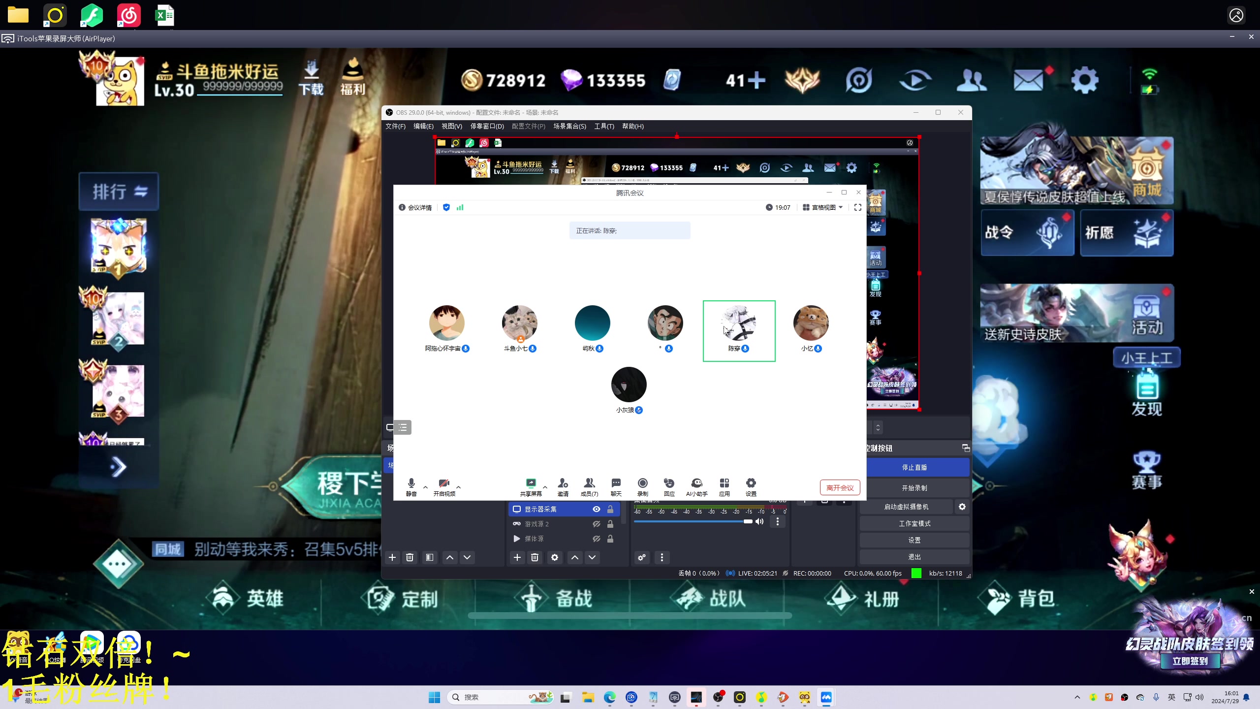Open the AI小助手 assistant

[696, 486]
